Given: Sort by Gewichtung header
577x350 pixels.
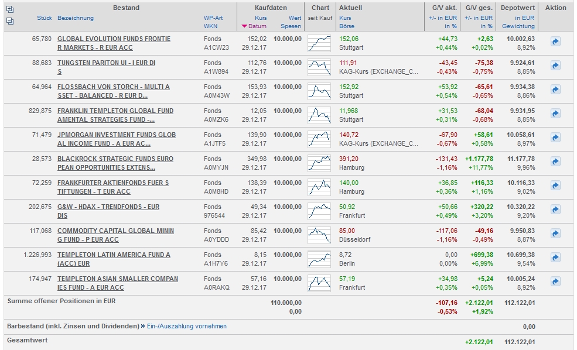Looking at the screenshot, I should 518,26.
